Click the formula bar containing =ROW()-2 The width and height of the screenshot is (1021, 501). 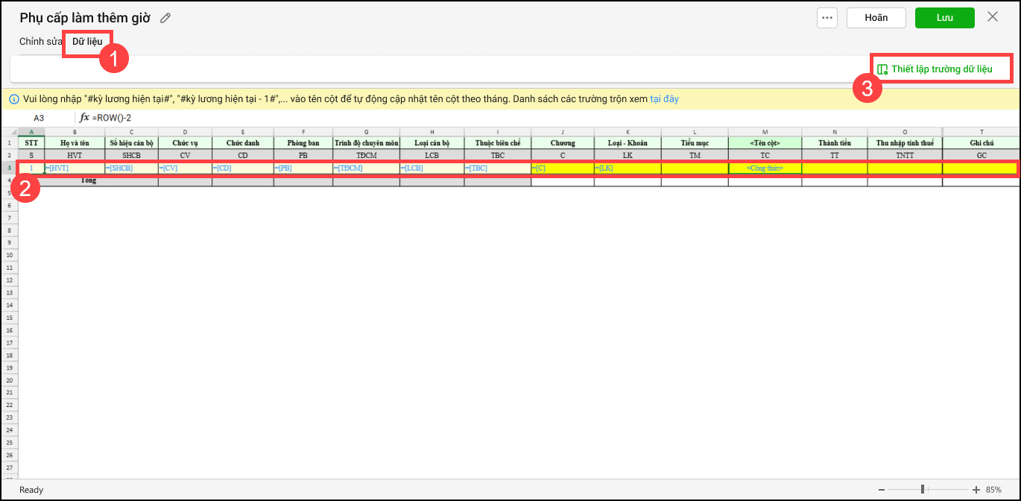(298, 118)
